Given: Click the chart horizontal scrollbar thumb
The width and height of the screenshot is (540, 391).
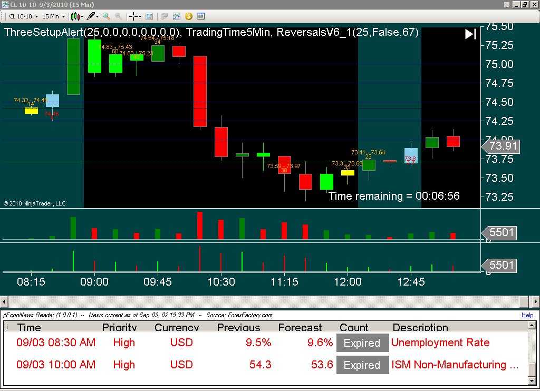Looking at the screenshot, I should click(524, 301).
